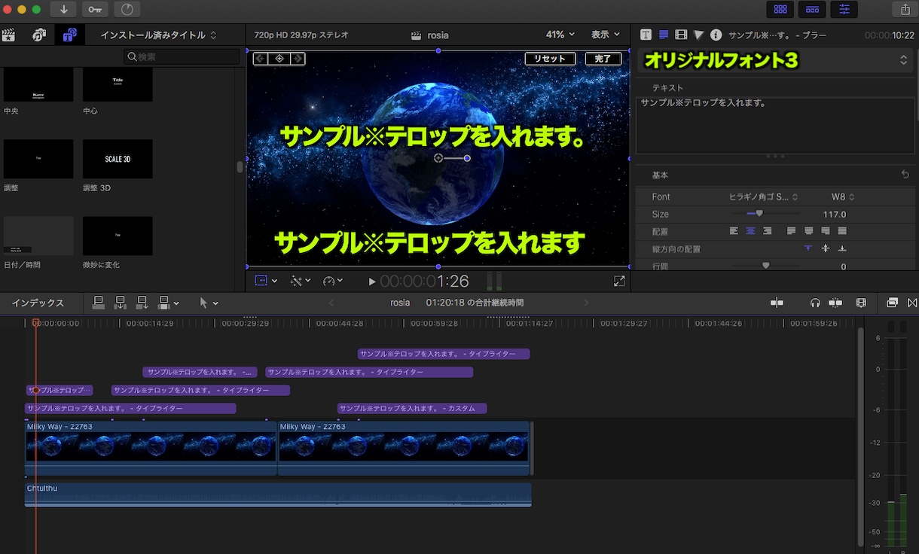Append clip to storyline button
919x554 pixels.
(142, 303)
